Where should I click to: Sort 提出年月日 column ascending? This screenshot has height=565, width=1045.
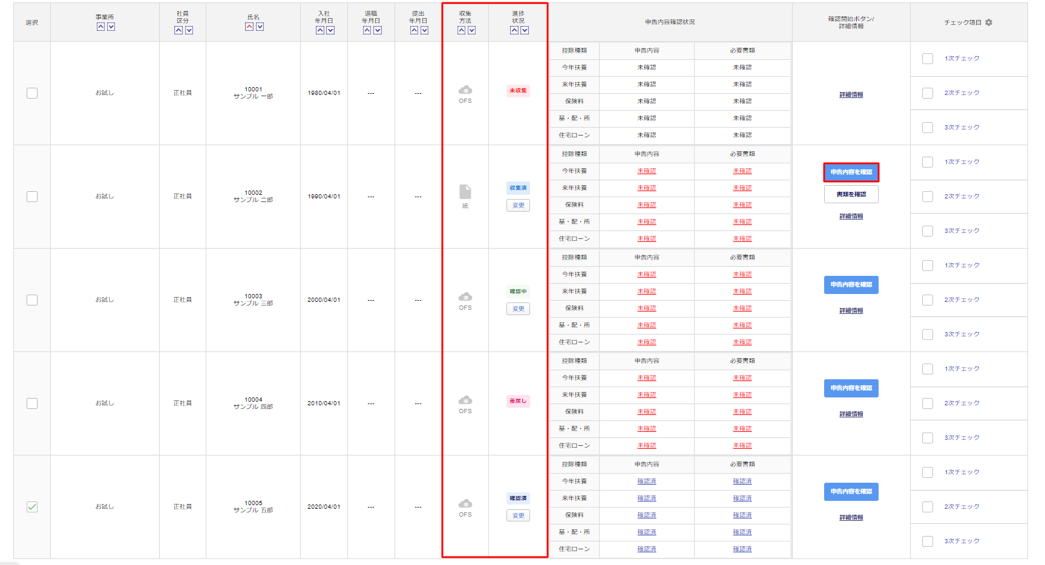point(414,30)
